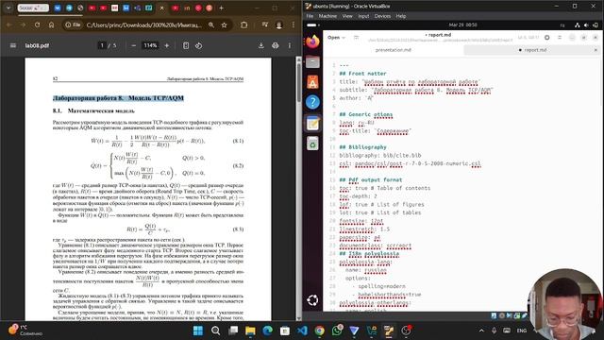
Task: Show hidden Windows tray icons chevron
Action: [x=481, y=331]
